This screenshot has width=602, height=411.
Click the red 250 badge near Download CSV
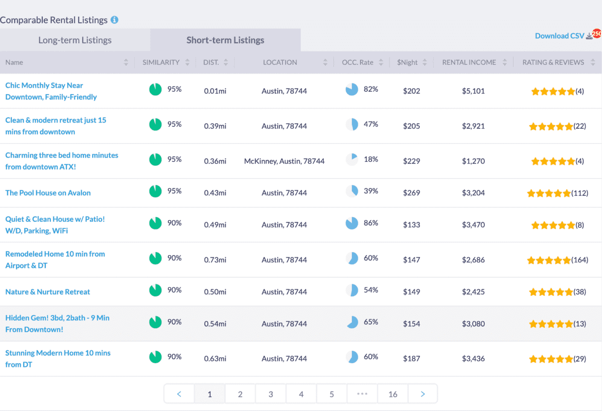(596, 33)
